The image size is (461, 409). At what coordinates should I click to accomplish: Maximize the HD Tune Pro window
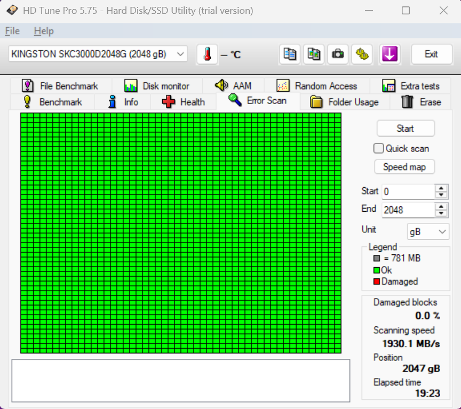[406, 11]
